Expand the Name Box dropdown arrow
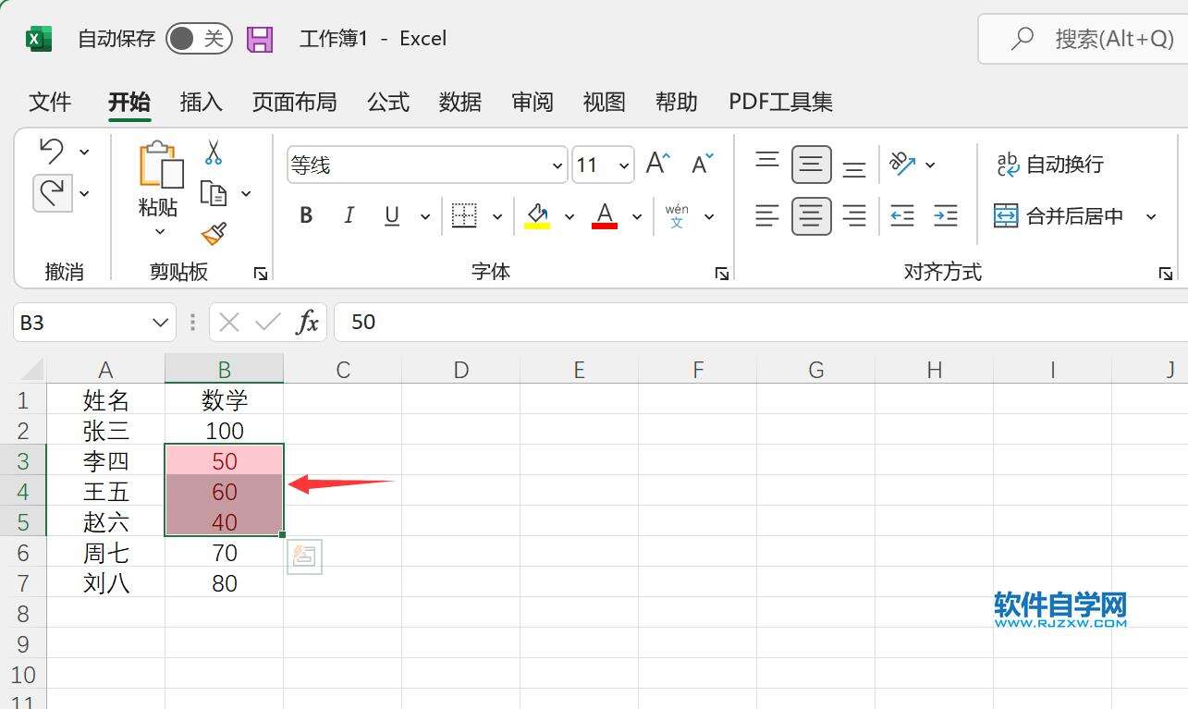Screen dimensions: 1188x709 [x=158, y=323]
